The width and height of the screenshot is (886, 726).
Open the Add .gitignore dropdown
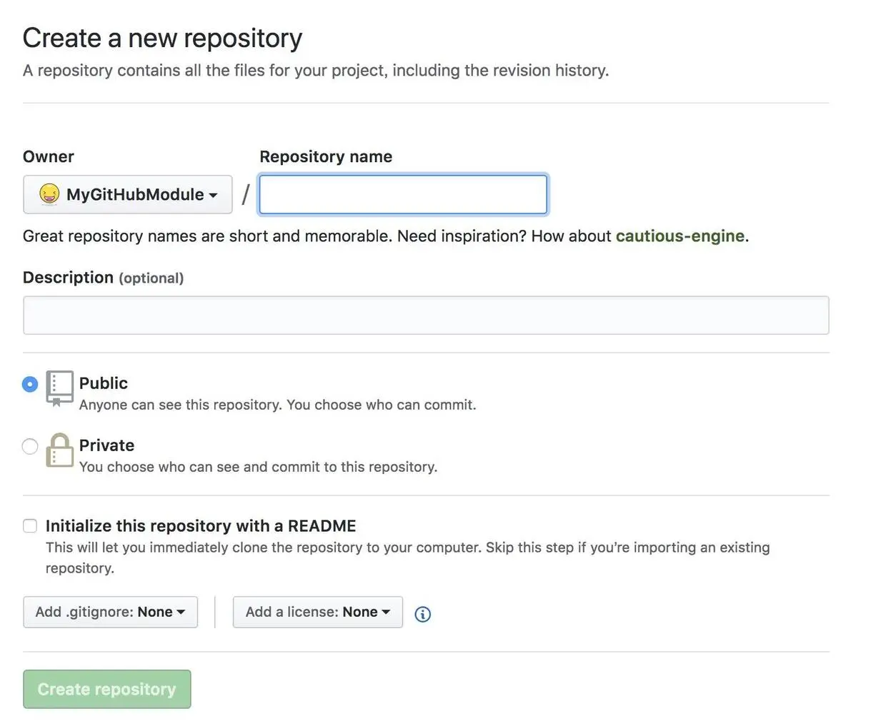[x=110, y=612]
